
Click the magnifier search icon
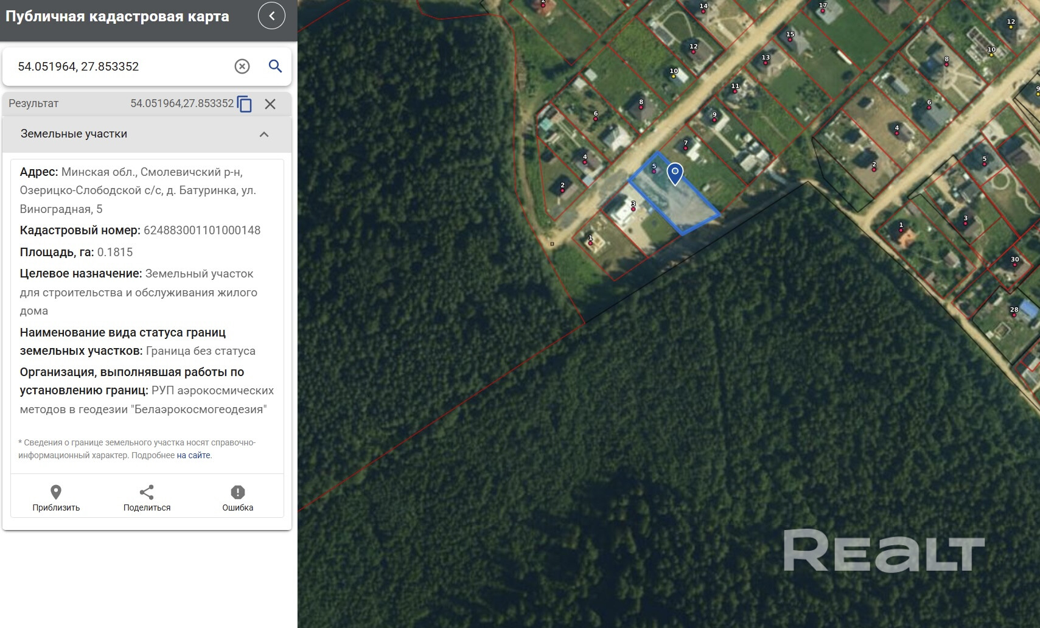point(275,66)
